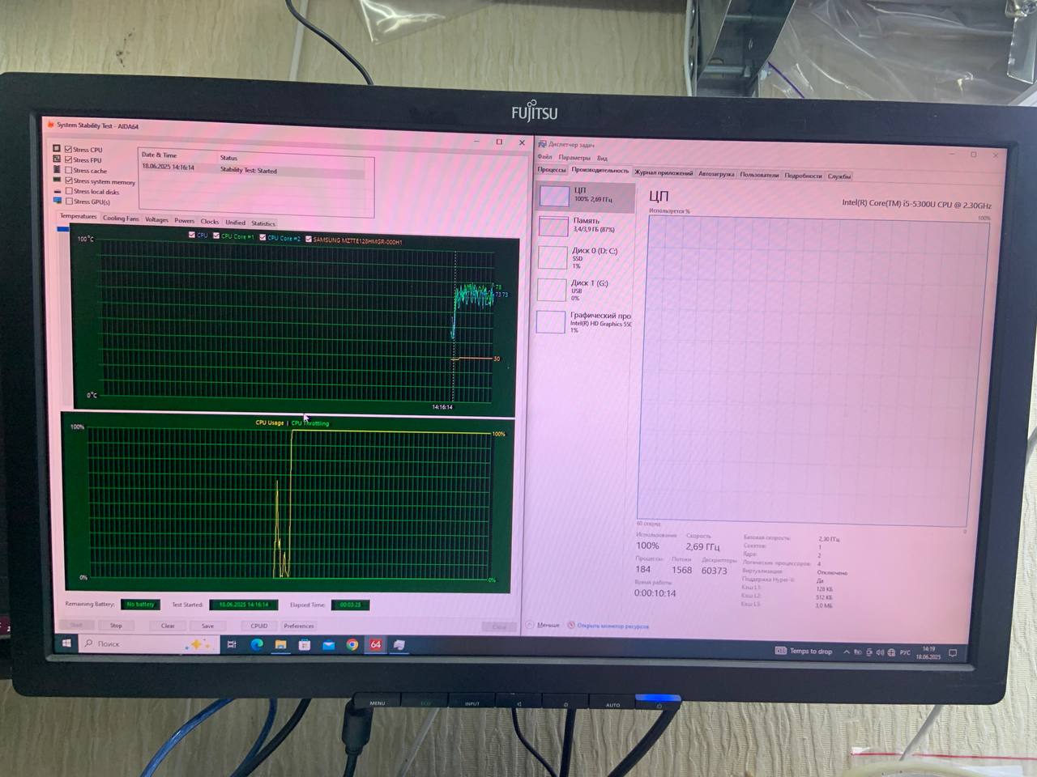The height and width of the screenshot is (777, 1037).
Task: Open File Explorer taskbar icon
Action: pos(280,645)
